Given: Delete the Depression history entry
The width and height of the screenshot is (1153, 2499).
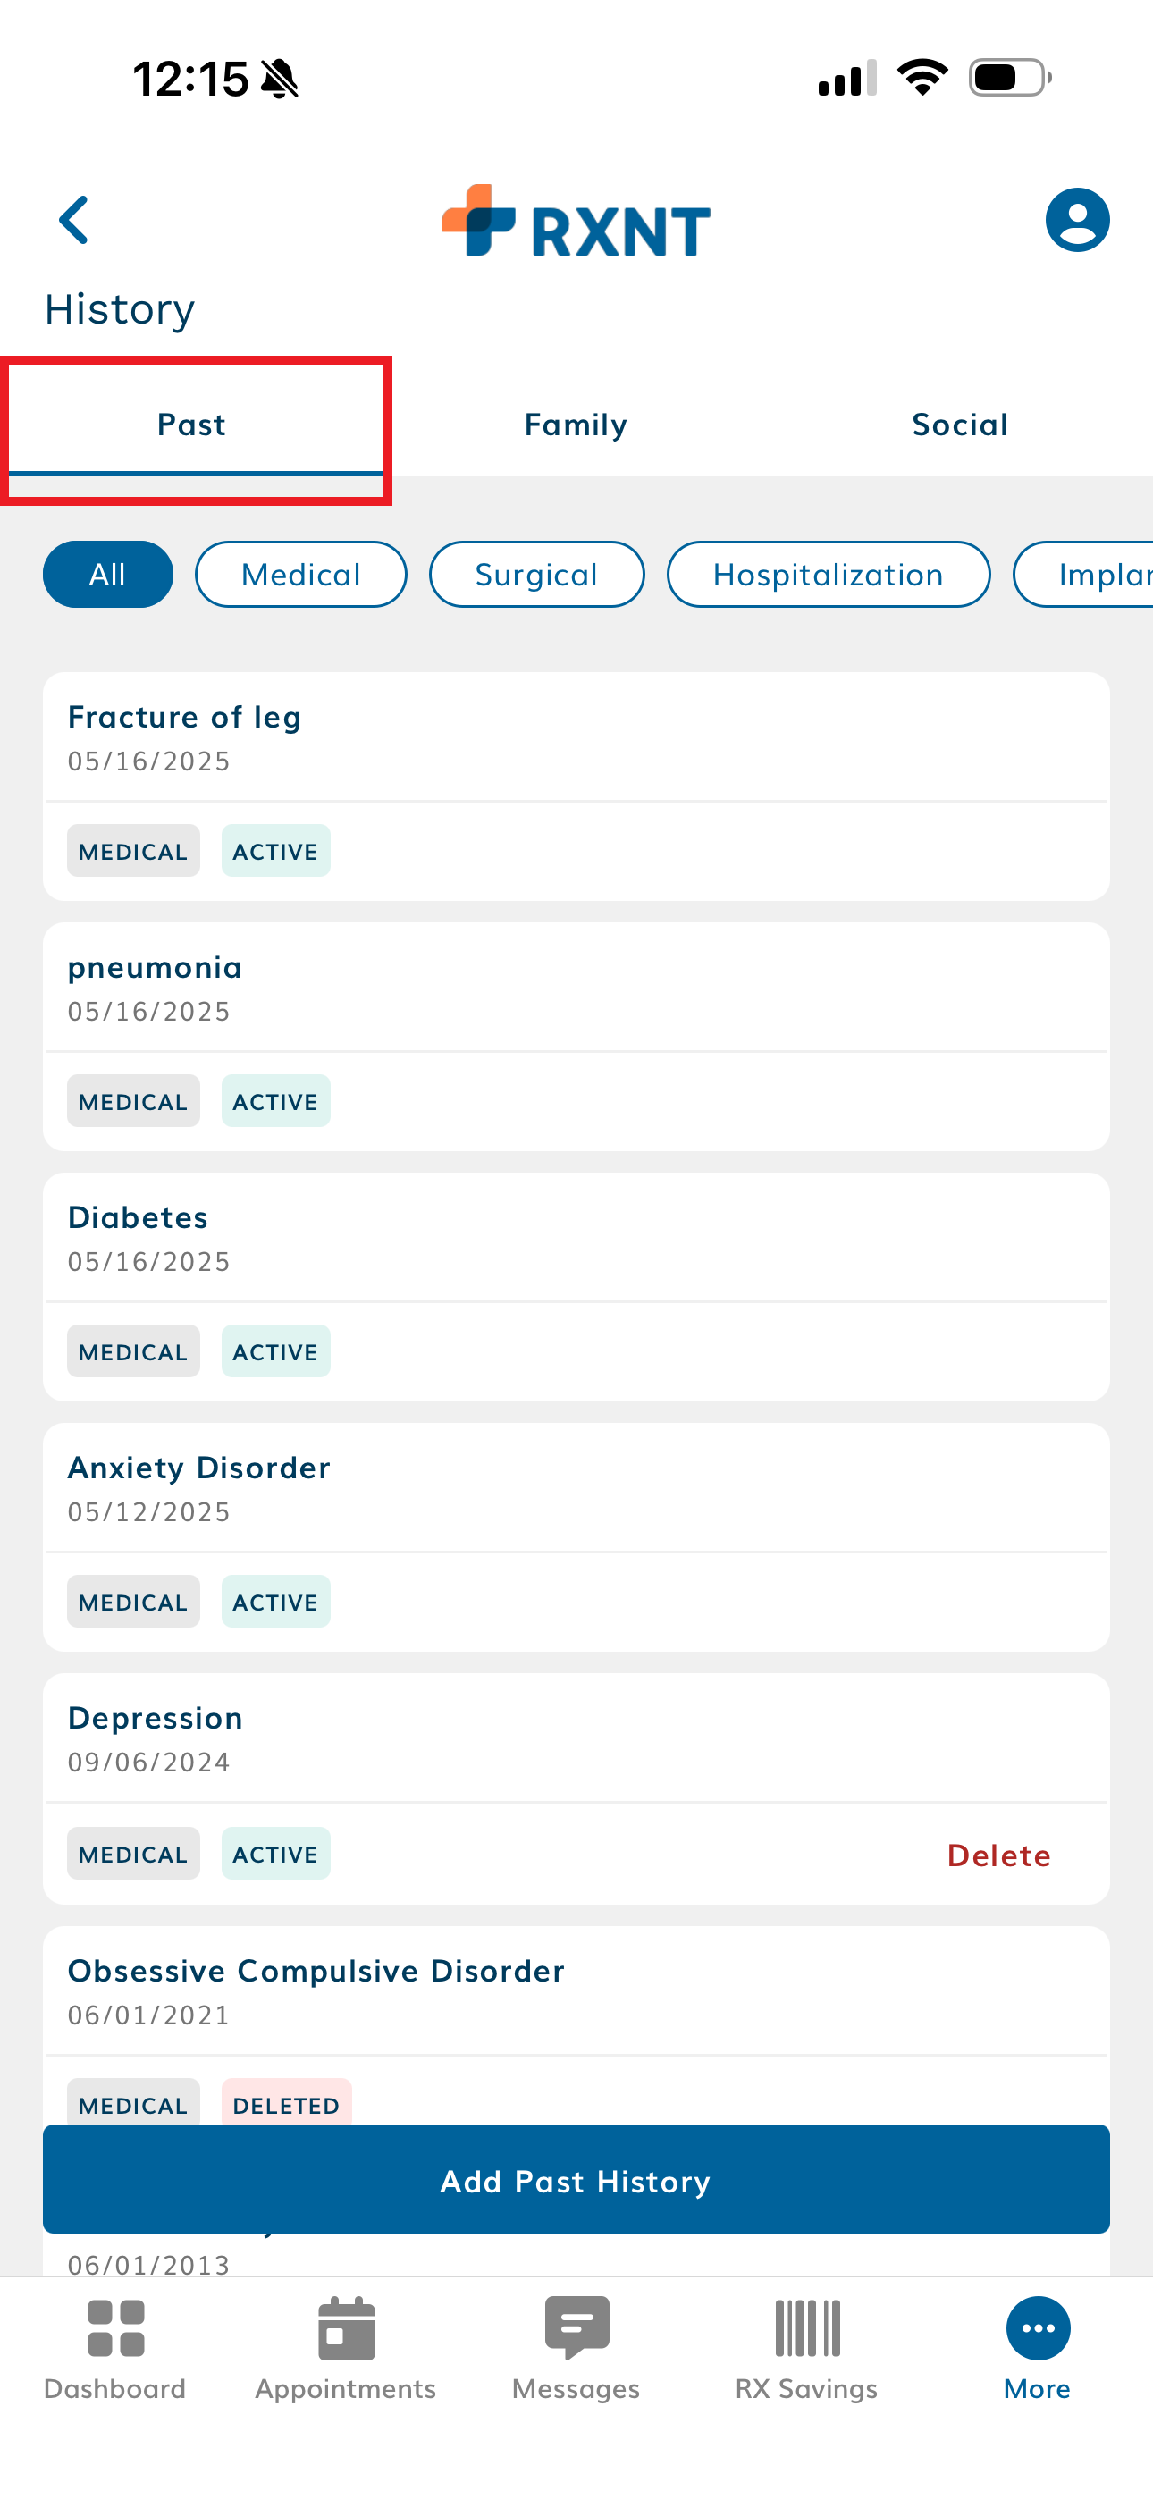Looking at the screenshot, I should click(x=998, y=1855).
